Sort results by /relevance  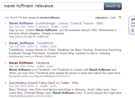(101, 18)
